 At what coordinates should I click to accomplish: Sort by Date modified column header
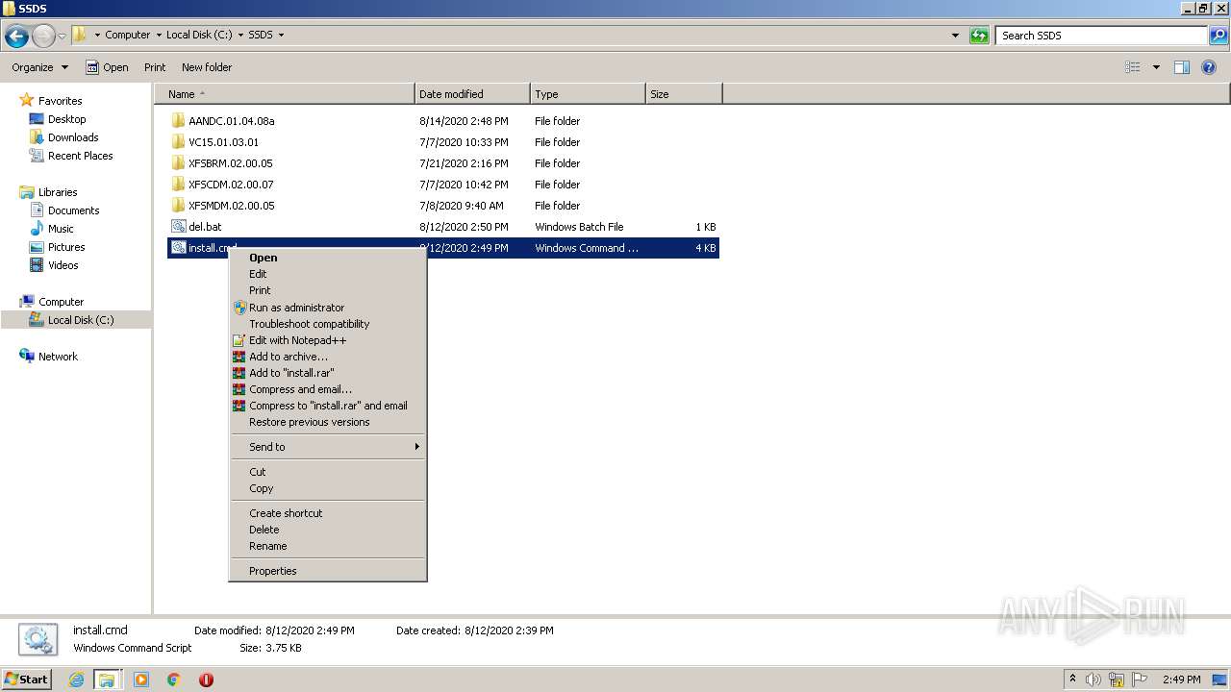472,94
